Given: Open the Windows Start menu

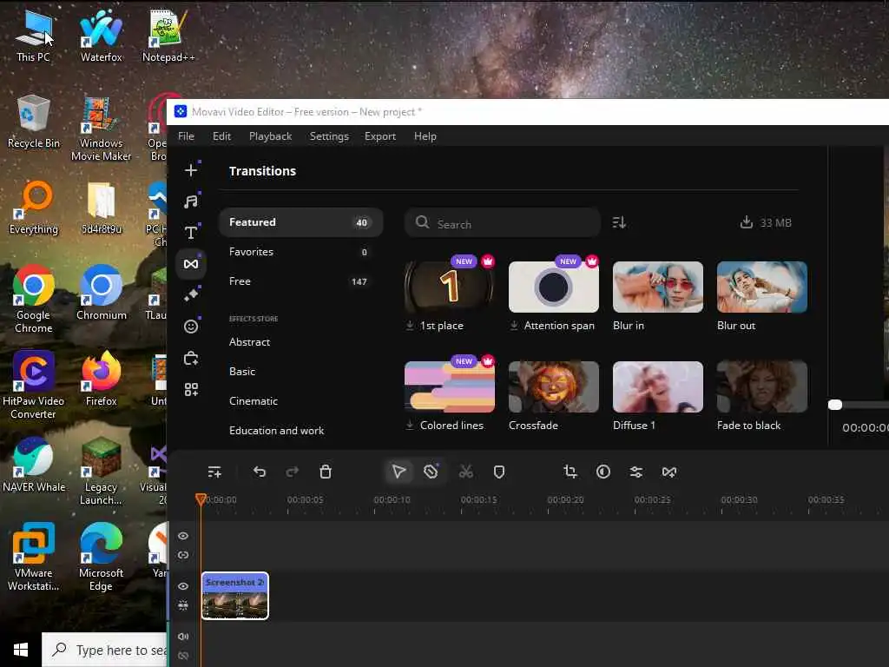Looking at the screenshot, I should [x=21, y=650].
